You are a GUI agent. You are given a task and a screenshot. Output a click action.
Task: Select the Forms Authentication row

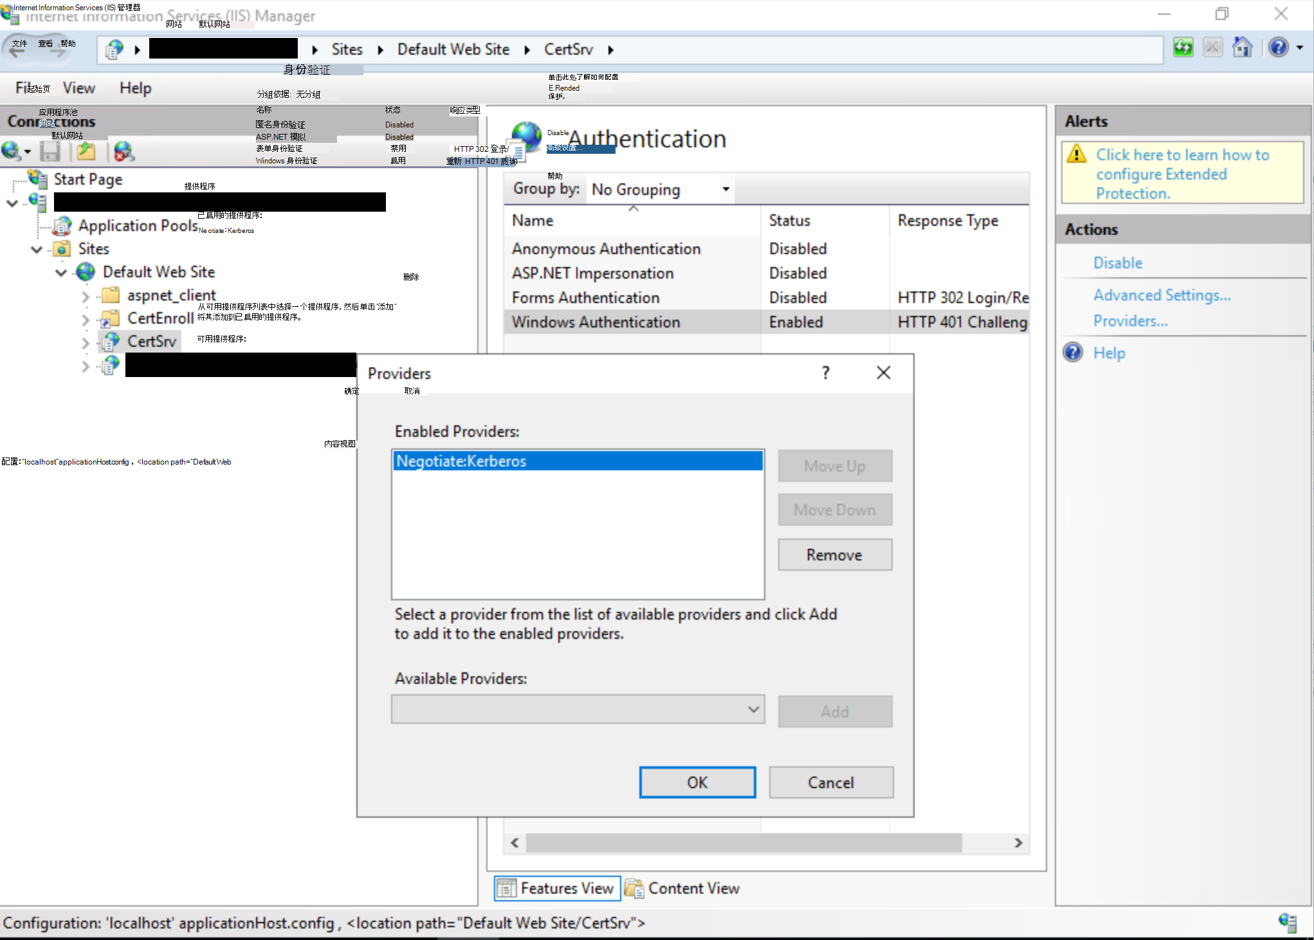(x=767, y=298)
